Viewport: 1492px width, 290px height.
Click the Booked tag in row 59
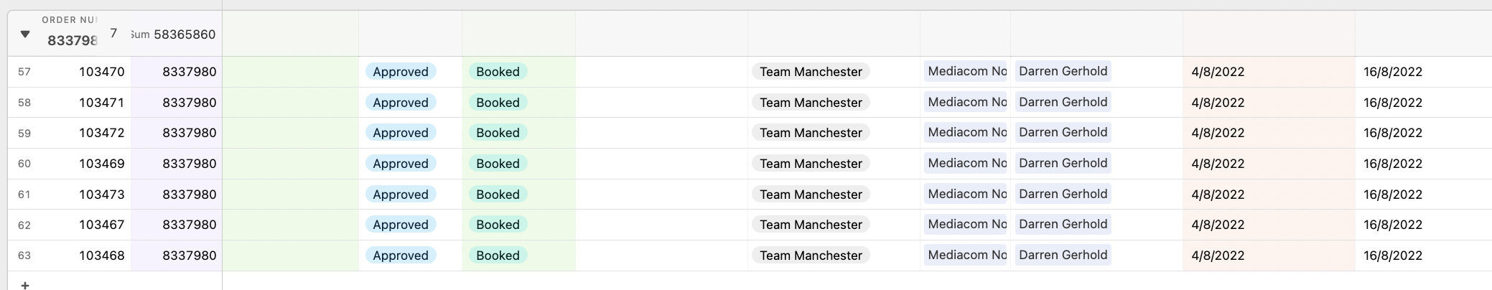(498, 133)
